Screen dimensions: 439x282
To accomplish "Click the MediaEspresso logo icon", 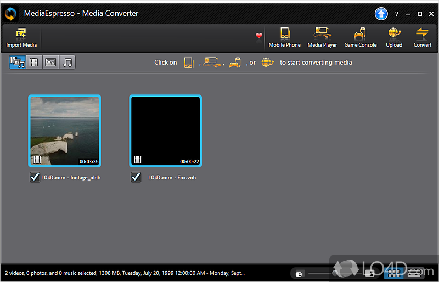I will (x=10, y=14).
